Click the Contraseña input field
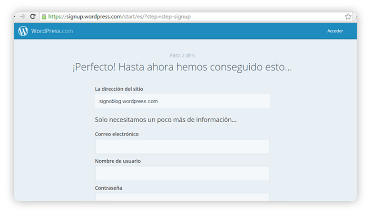This screenshot has width=371, height=214. (182, 197)
